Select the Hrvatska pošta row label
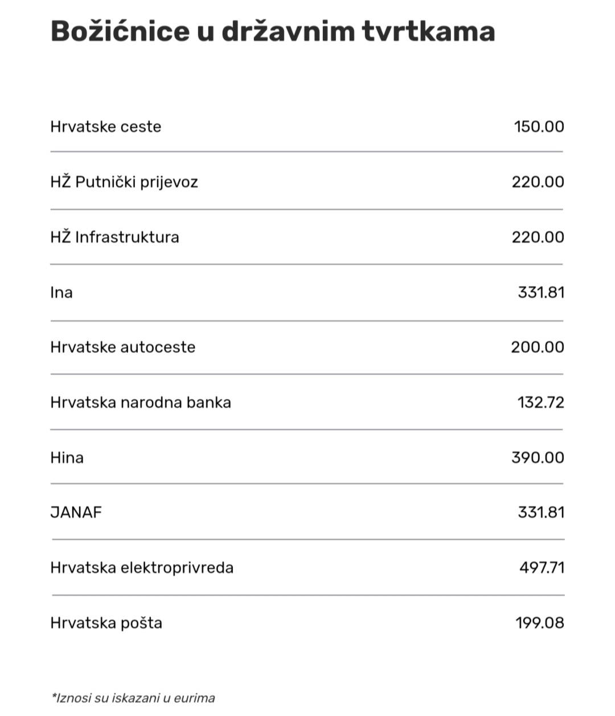The height and width of the screenshot is (716, 615). (x=106, y=623)
